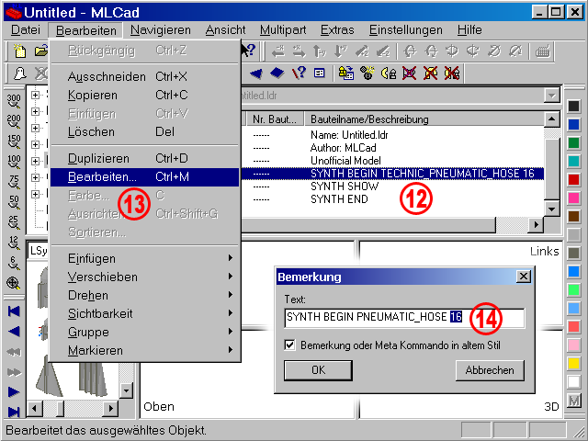Click parts list scrollbar down arrow
This screenshot has width=588, height=441.
(551, 209)
